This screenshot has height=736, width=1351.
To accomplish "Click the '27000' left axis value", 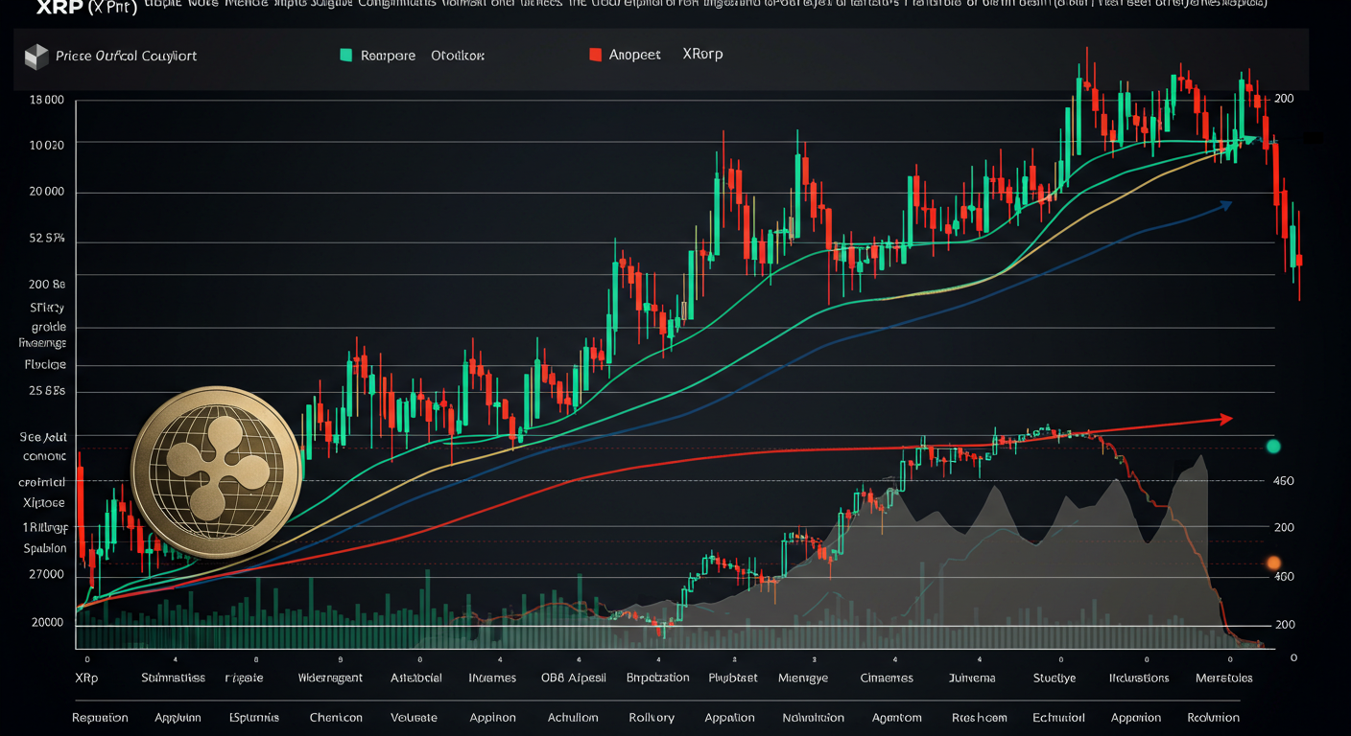I will pos(47,574).
